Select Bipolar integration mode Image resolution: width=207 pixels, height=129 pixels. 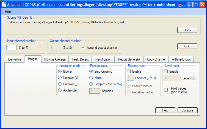click(60, 71)
